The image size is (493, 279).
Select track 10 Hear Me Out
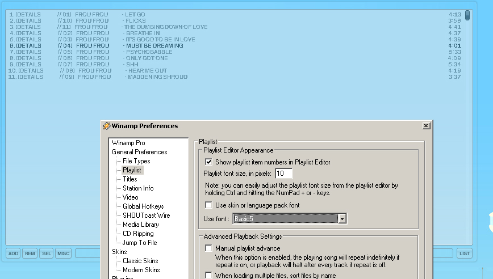point(235,71)
